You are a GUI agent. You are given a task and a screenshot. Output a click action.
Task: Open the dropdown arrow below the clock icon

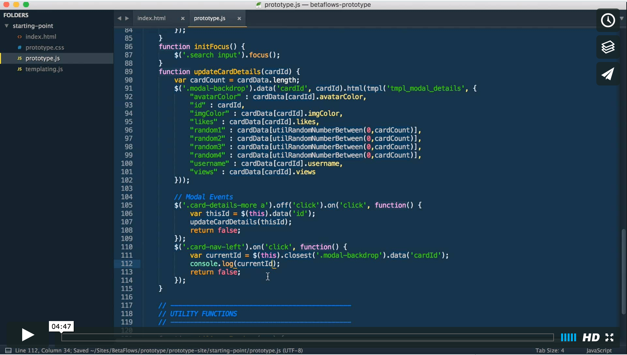[622, 19]
